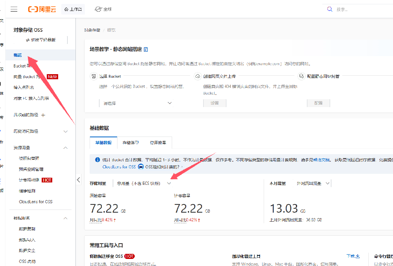
Task: Click the 将数据迁移至 OSS heading
Action: click(x=106, y=256)
